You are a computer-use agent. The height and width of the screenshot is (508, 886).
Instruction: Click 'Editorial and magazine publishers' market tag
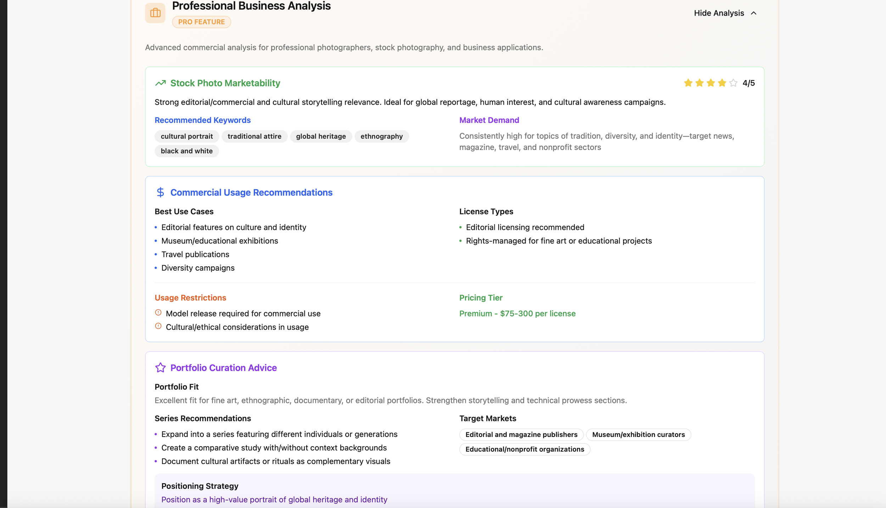[521, 435]
